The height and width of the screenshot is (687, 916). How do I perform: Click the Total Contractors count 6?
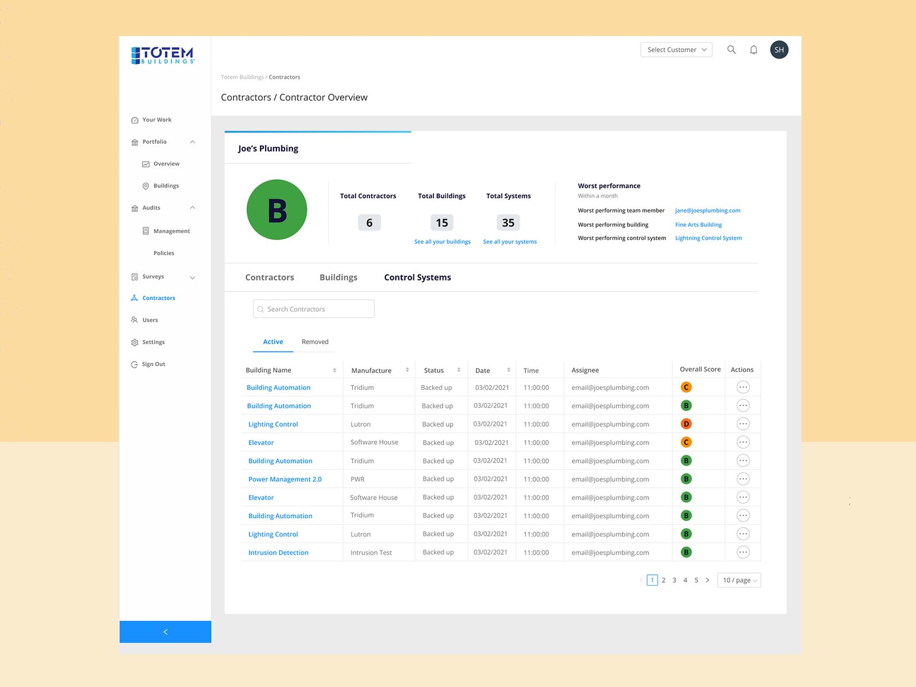click(369, 223)
